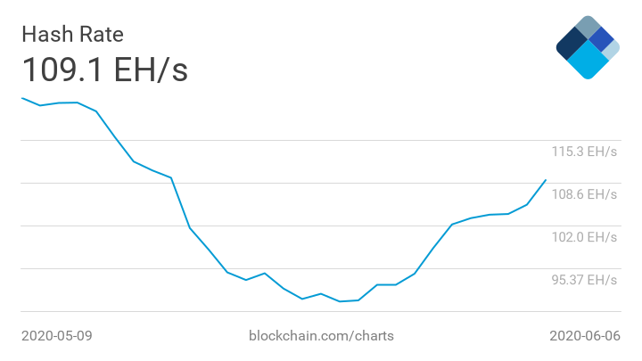Click the blockchain.com/charts link
The image size is (642, 361).
(321, 336)
